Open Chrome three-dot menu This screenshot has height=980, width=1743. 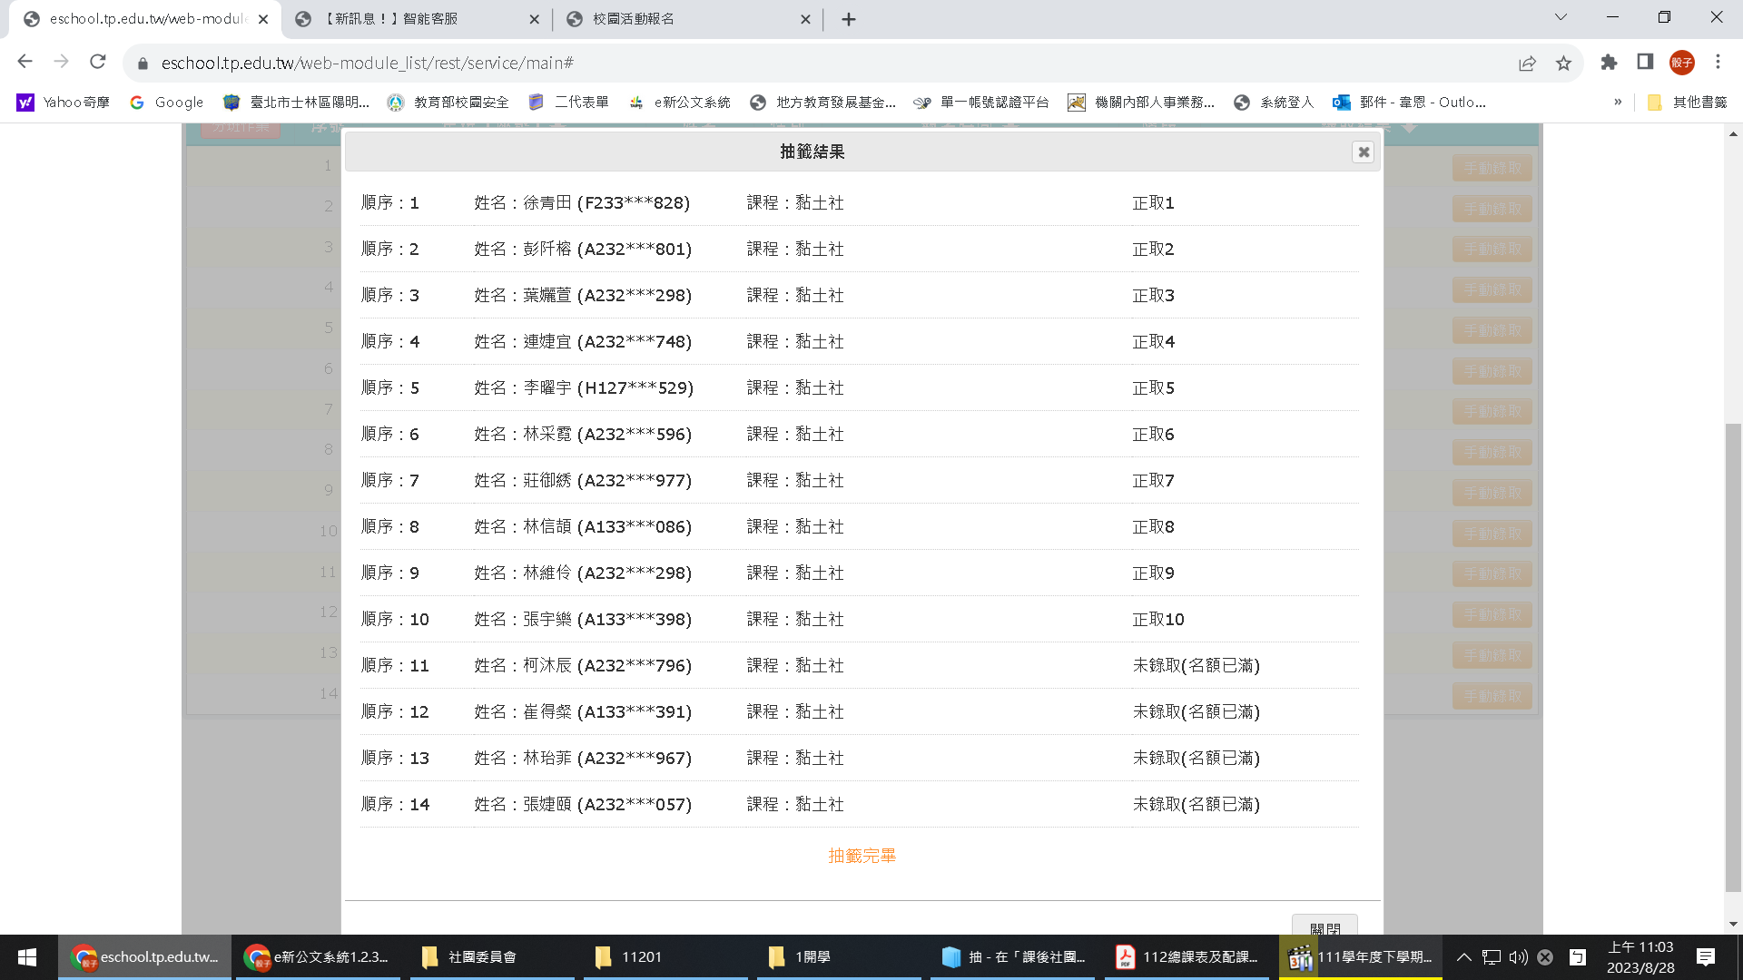(1718, 63)
